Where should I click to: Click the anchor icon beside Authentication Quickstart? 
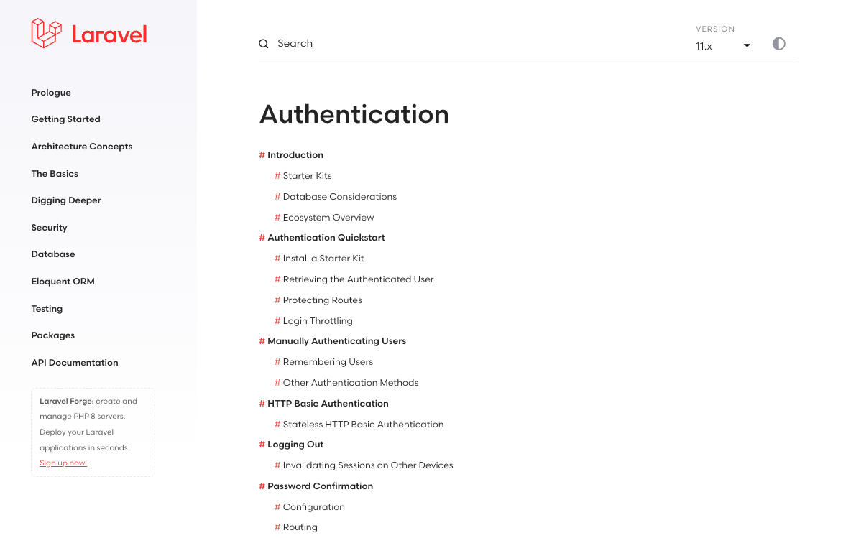click(x=261, y=237)
